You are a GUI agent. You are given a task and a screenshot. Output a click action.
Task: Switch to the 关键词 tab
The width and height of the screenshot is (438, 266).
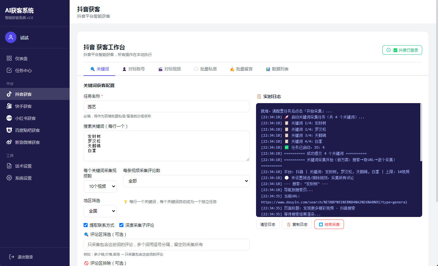99,69
